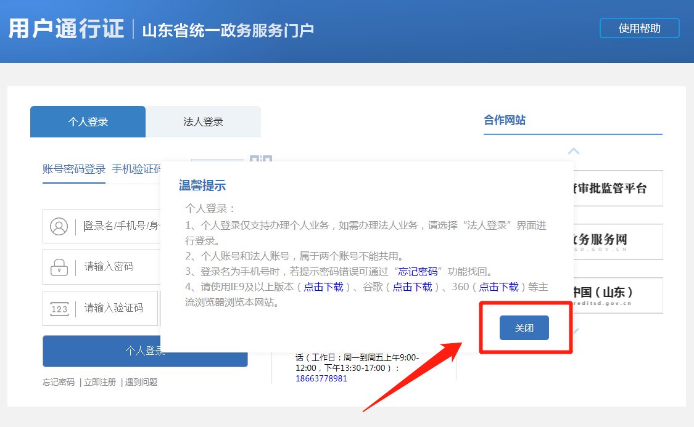This screenshot has height=427, width=694.
Task: Select 手机验证码 login method tab
Action: (136, 169)
